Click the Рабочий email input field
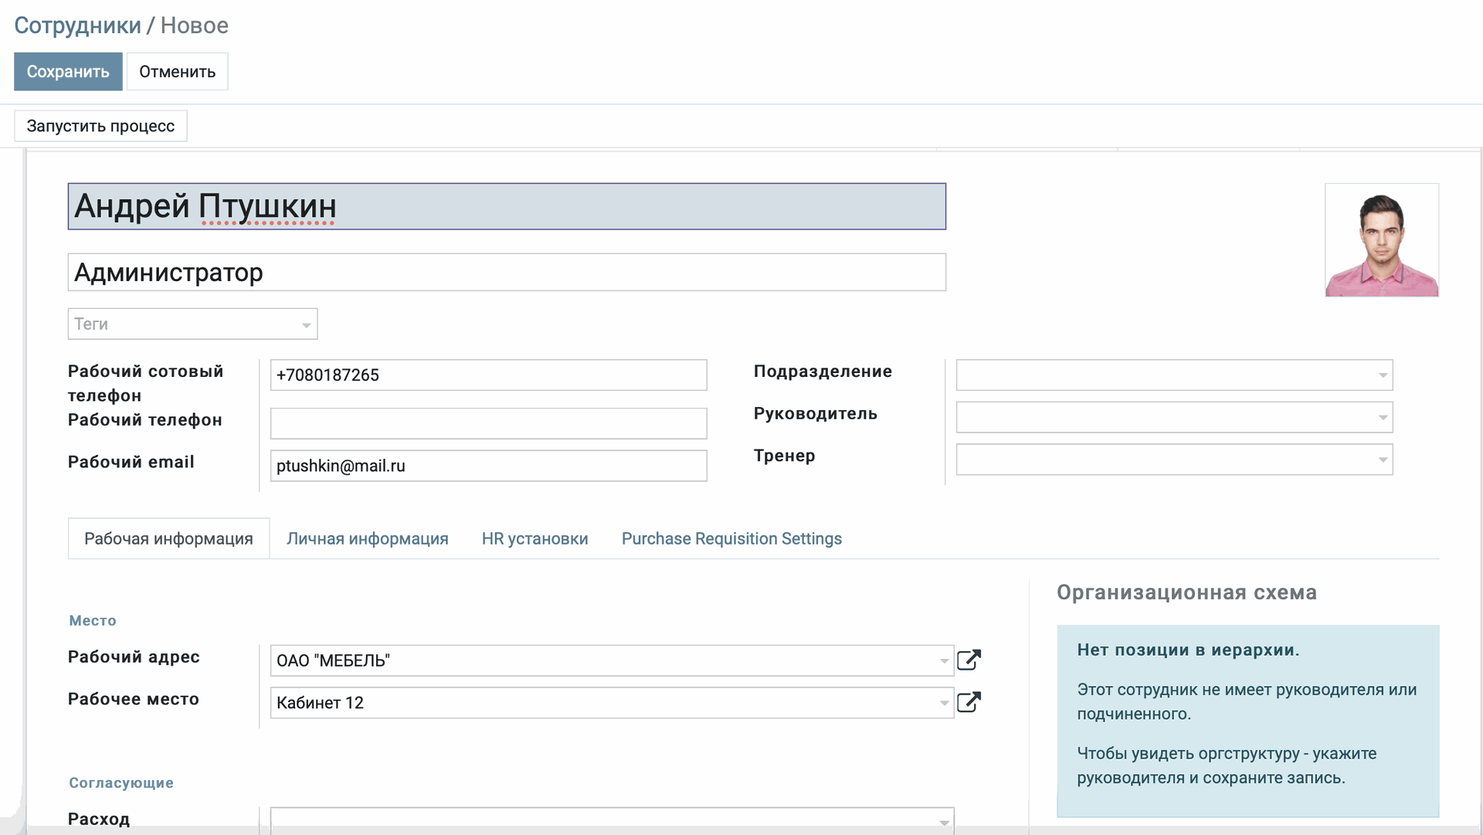The height and width of the screenshot is (835, 1483). (488, 466)
